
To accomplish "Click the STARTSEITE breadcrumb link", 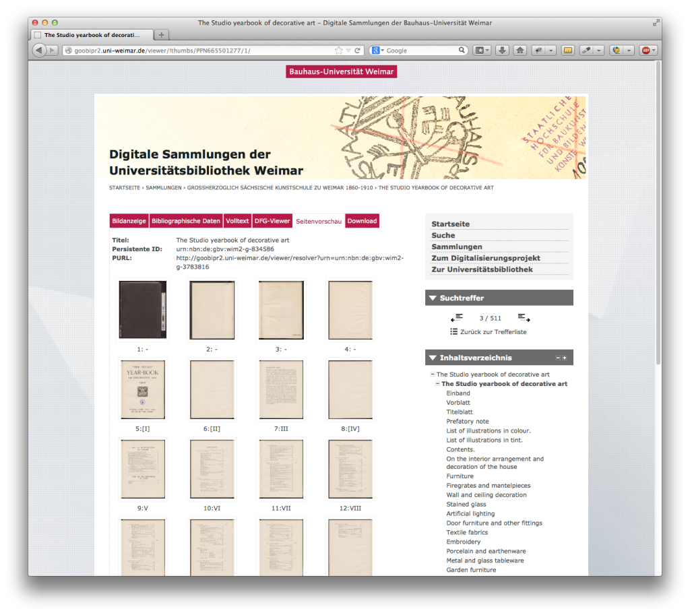I will click(125, 187).
